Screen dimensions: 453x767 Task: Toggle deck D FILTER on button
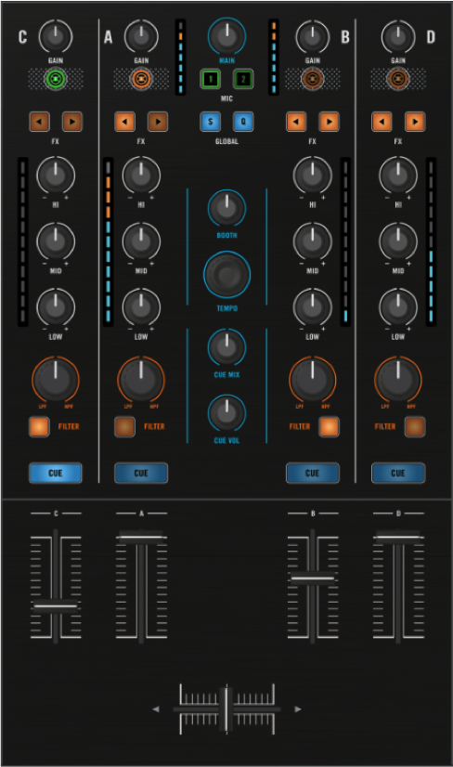pyautogui.click(x=414, y=426)
